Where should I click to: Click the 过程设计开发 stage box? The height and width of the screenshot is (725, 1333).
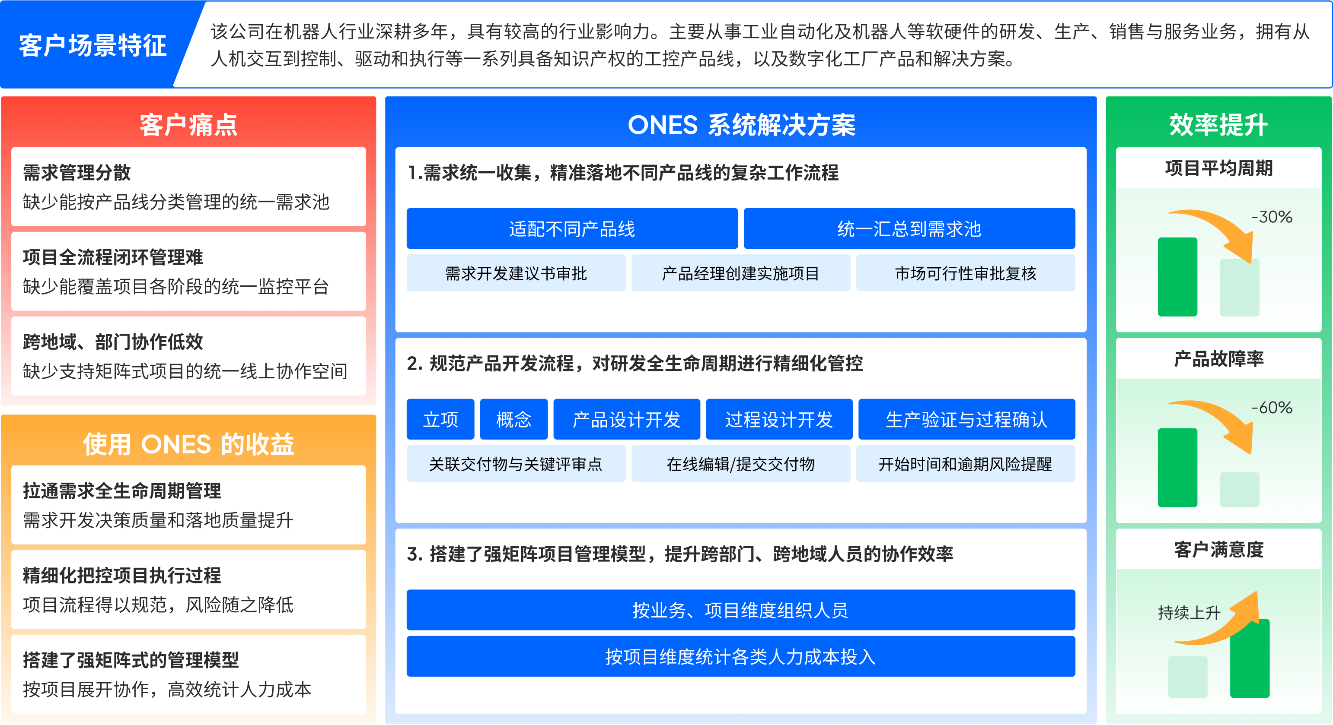(x=779, y=419)
